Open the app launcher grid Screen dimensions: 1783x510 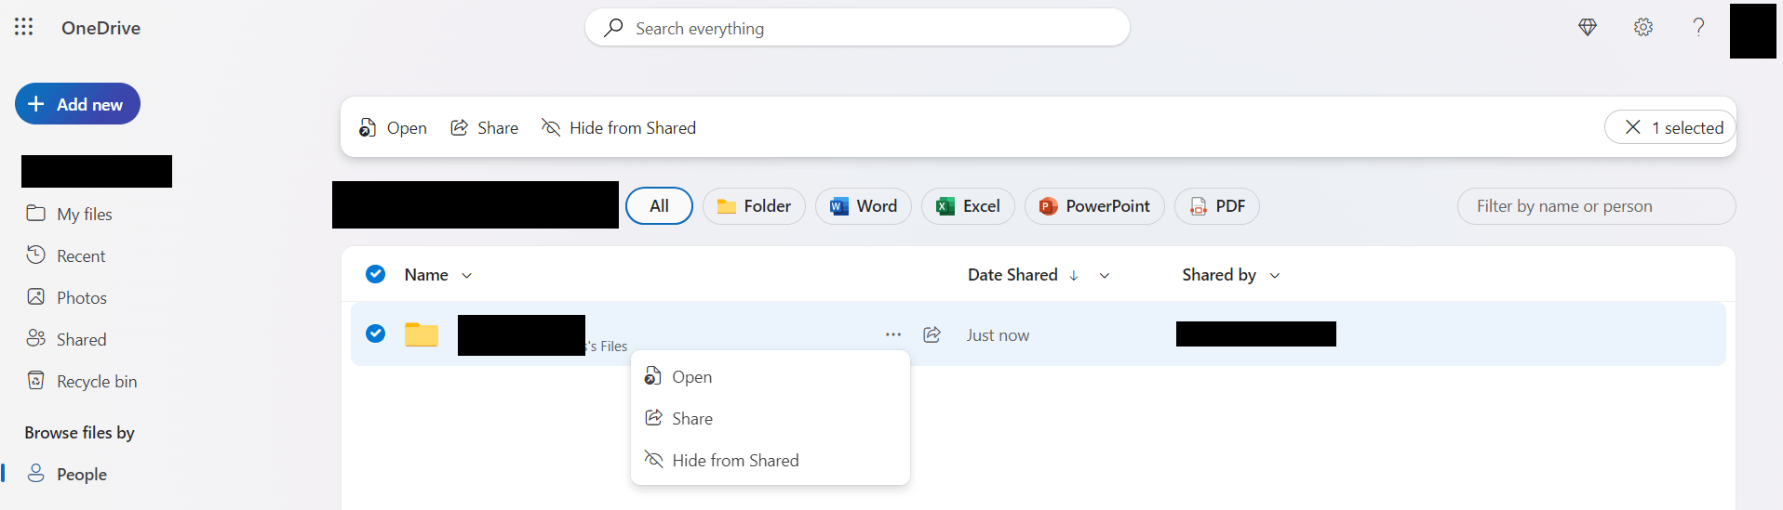pyautogui.click(x=24, y=27)
